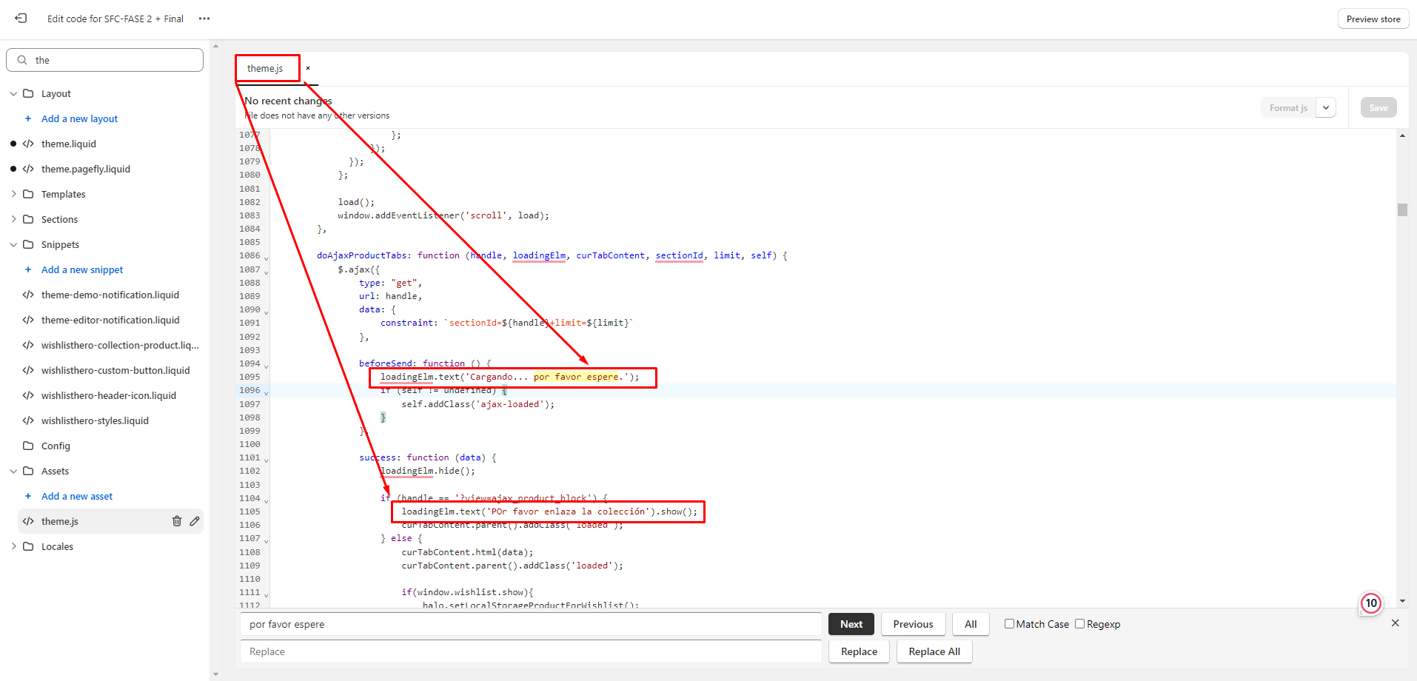Expand the Templates folder

(13, 194)
